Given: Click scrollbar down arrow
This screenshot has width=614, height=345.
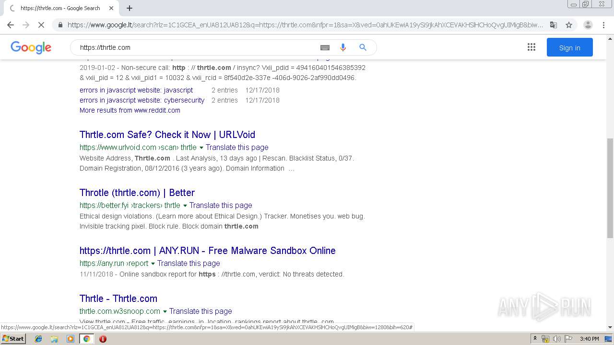Looking at the screenshot, I should pyautogui.click(x=610, y=327).
